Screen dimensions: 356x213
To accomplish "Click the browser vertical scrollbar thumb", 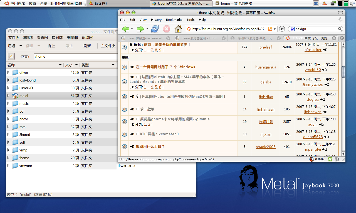I will click(x=343, y=72).
